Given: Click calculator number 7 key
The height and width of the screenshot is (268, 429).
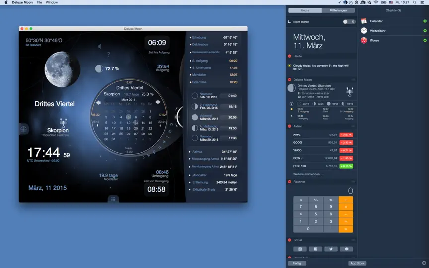Looking at the screenshot, I should tap(301, 207).
